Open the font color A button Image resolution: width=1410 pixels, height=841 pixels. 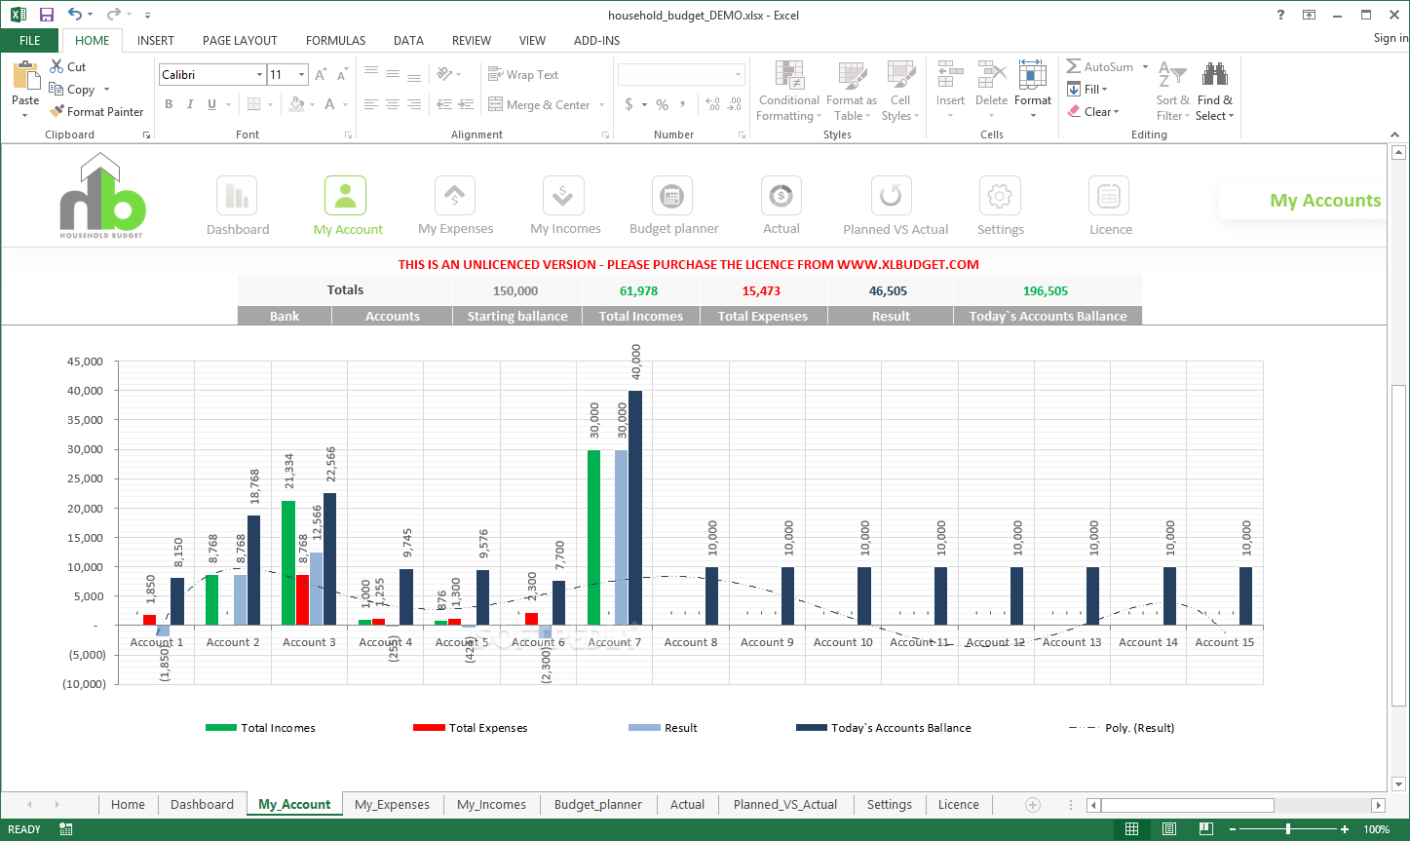[x=330, y=104]
